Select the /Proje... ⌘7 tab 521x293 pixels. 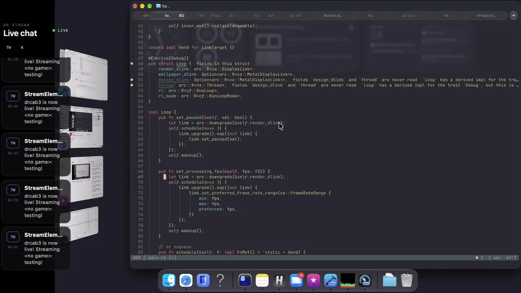[222, 15]
